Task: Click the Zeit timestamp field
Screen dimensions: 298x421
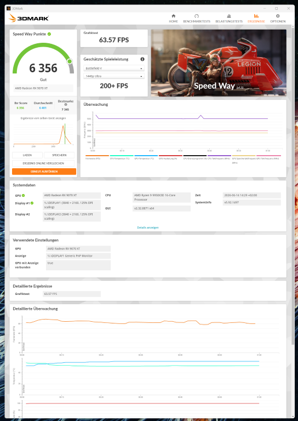Action: click(x=251, y=195)
